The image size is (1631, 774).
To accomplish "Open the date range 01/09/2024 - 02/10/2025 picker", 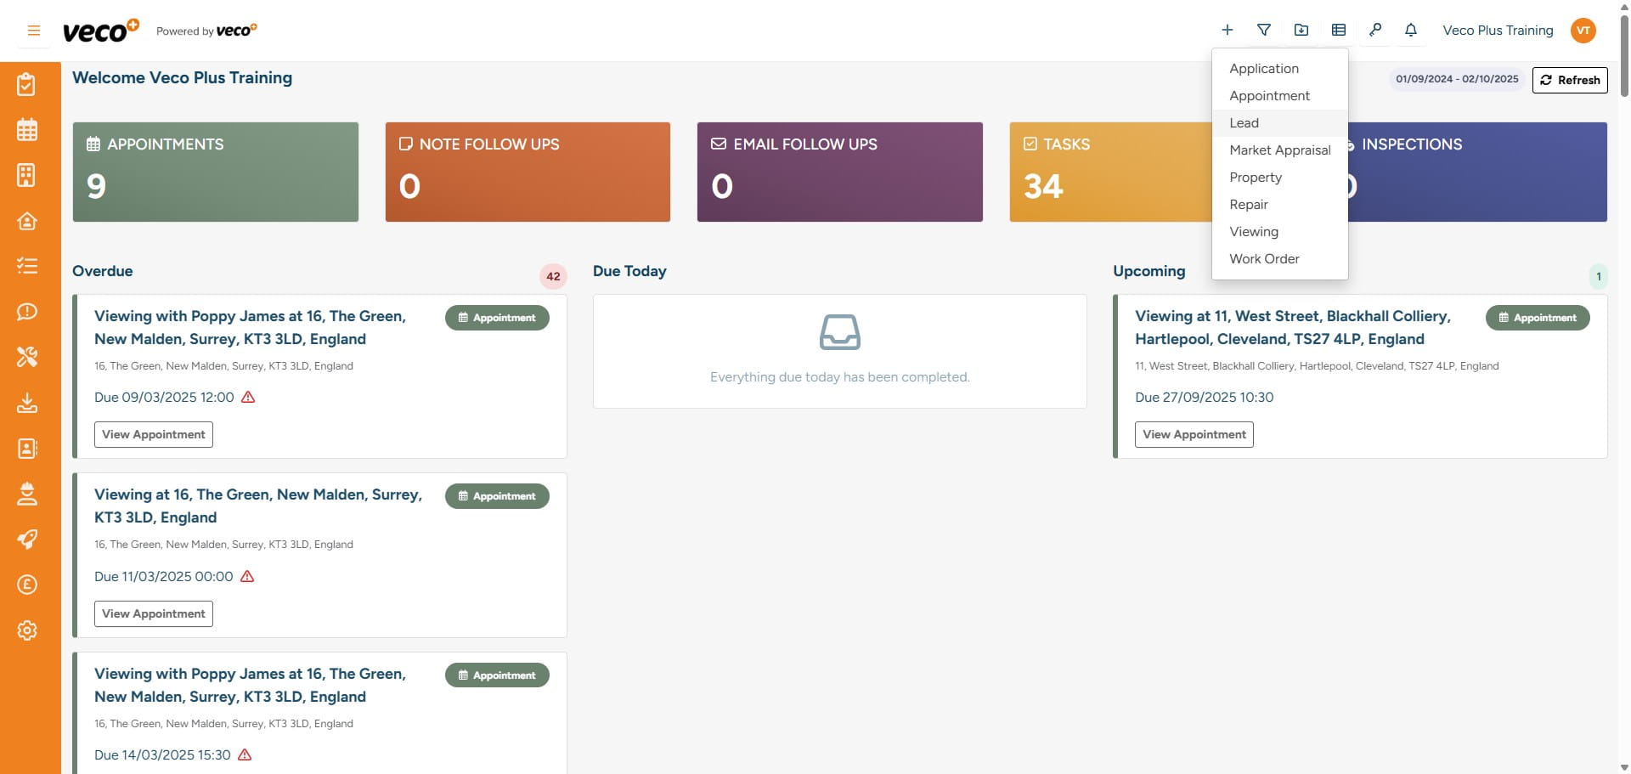I will [1456, 79].
